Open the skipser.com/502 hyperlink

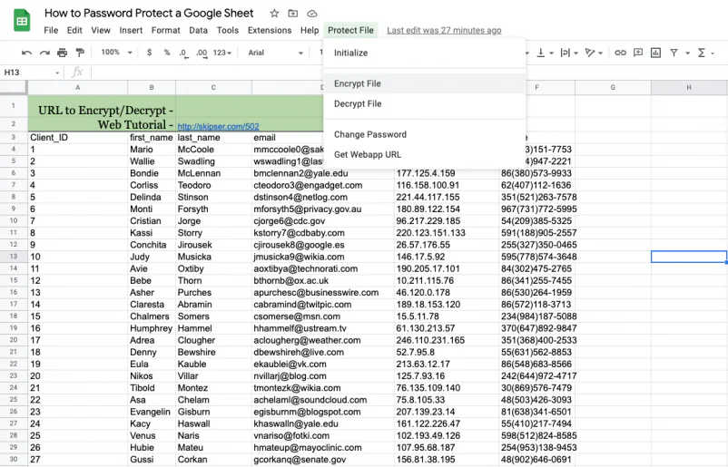(x=218, y=126)
